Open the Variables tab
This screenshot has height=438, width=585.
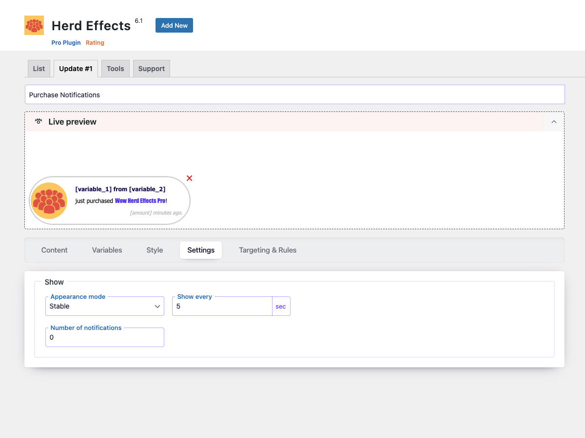tap(107, 250)
